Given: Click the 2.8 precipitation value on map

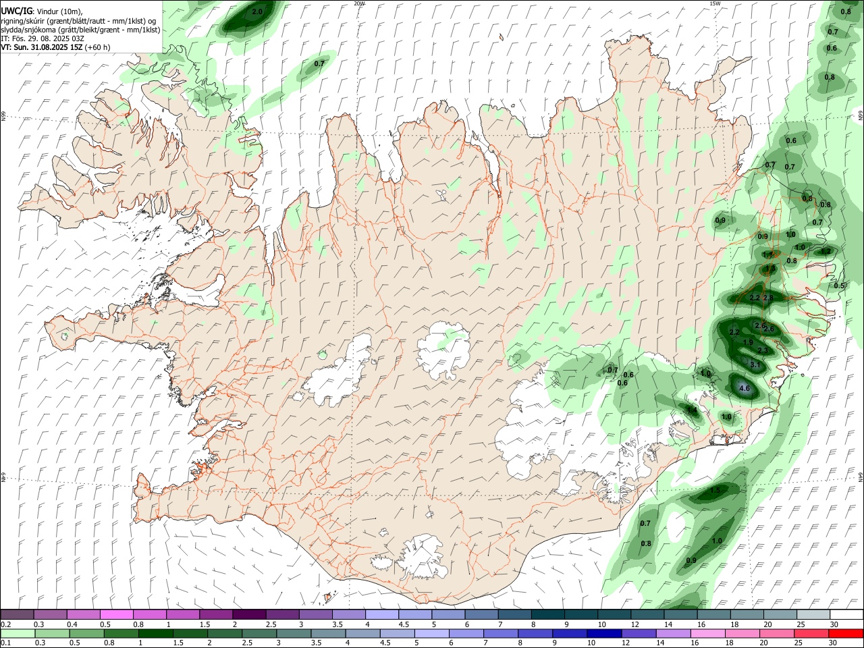Looking at the screenshot, I should click(768, 298).
